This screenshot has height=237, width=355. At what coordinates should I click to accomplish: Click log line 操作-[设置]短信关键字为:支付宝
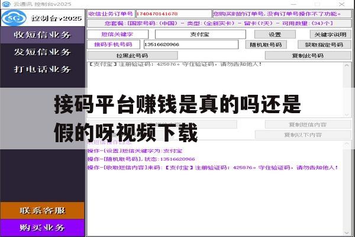(x=135, y=151)
